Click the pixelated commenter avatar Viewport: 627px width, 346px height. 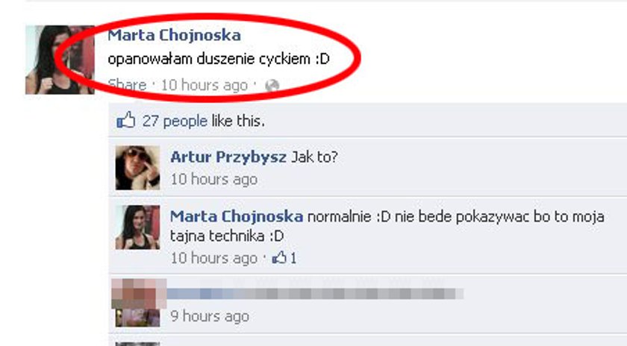[139, 294]
